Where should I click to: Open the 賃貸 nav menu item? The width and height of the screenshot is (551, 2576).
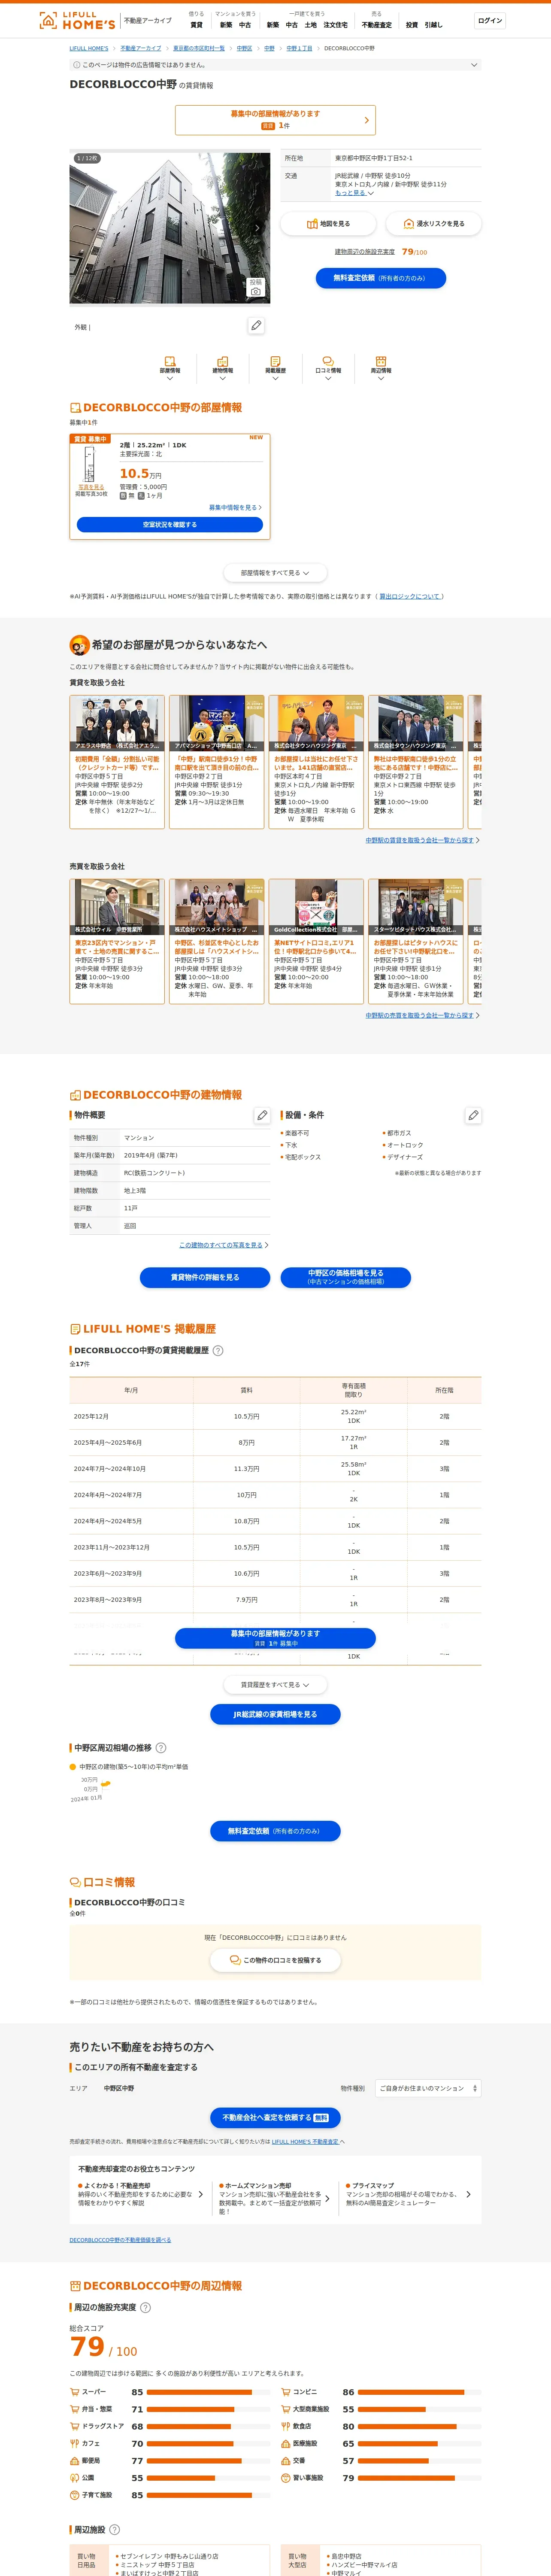[x=196, y=25]
